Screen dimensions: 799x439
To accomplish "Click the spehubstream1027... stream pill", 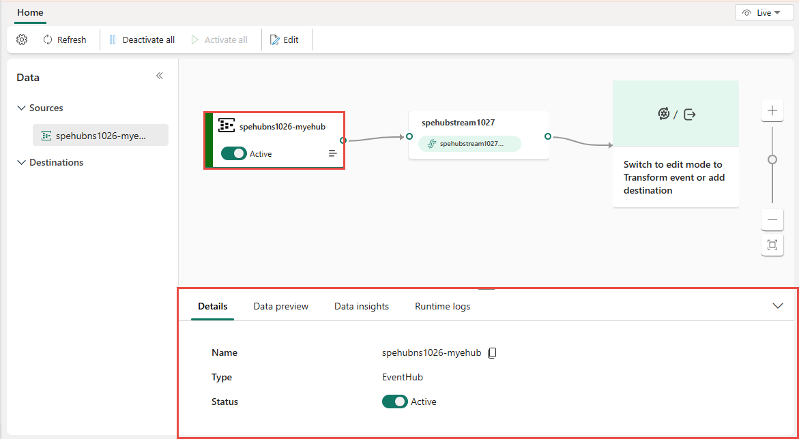I will point(470,144).
